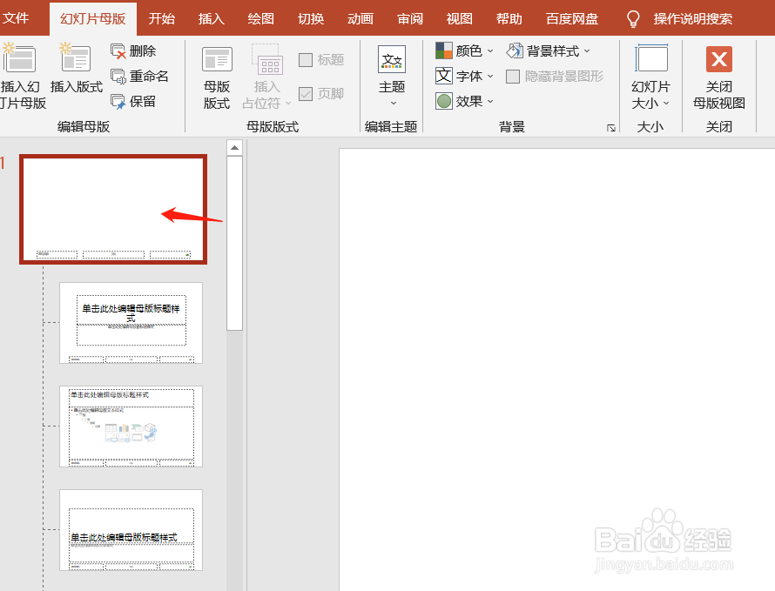
Task: Close Master View with the red X
Action: pyautogui.click(x=719, y=59)
